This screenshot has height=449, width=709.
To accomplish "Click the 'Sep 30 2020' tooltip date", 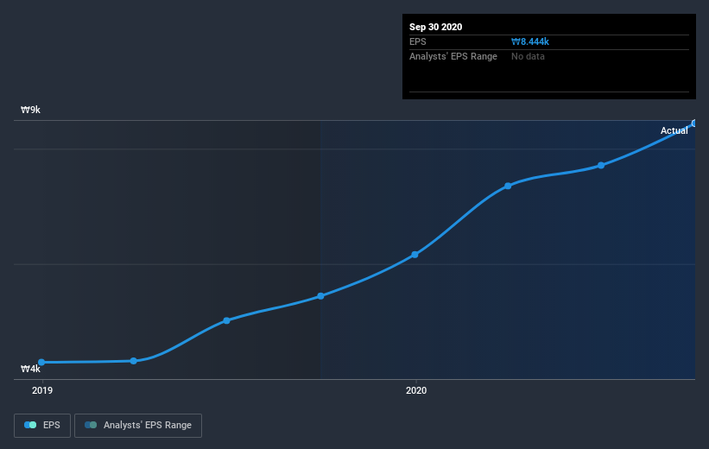I will pos(435,27).
